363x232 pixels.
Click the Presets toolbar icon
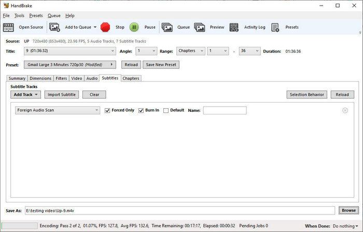[275, 27]
